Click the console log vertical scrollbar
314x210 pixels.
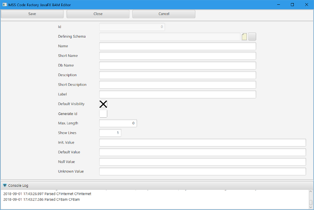[x=311, y=199]
